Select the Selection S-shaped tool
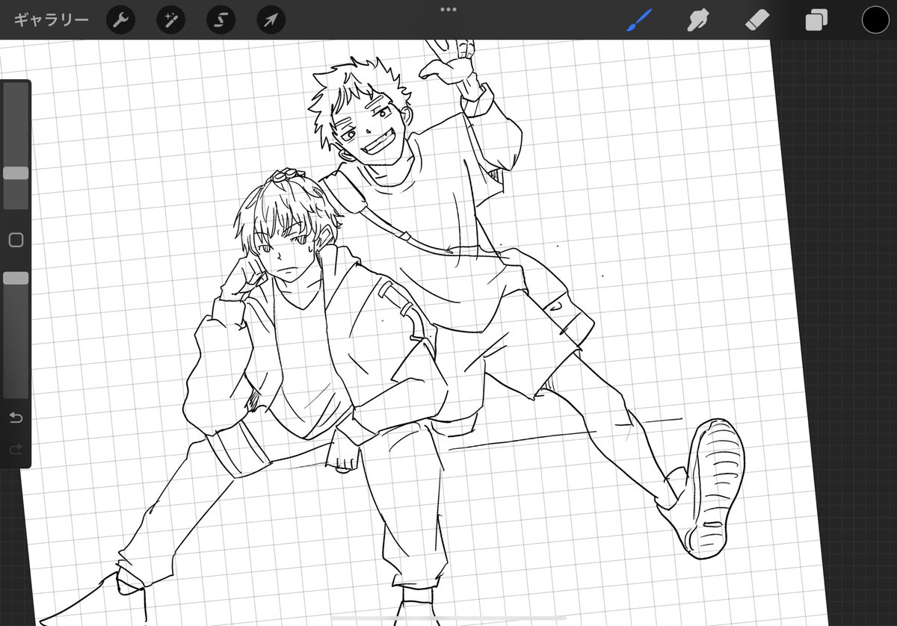The height and width of the screenshot is (626, 897). pyautogui.click(x=221, y=20)
